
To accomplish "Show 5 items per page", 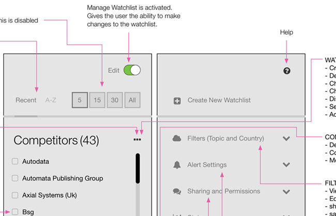I will (80, 100).
